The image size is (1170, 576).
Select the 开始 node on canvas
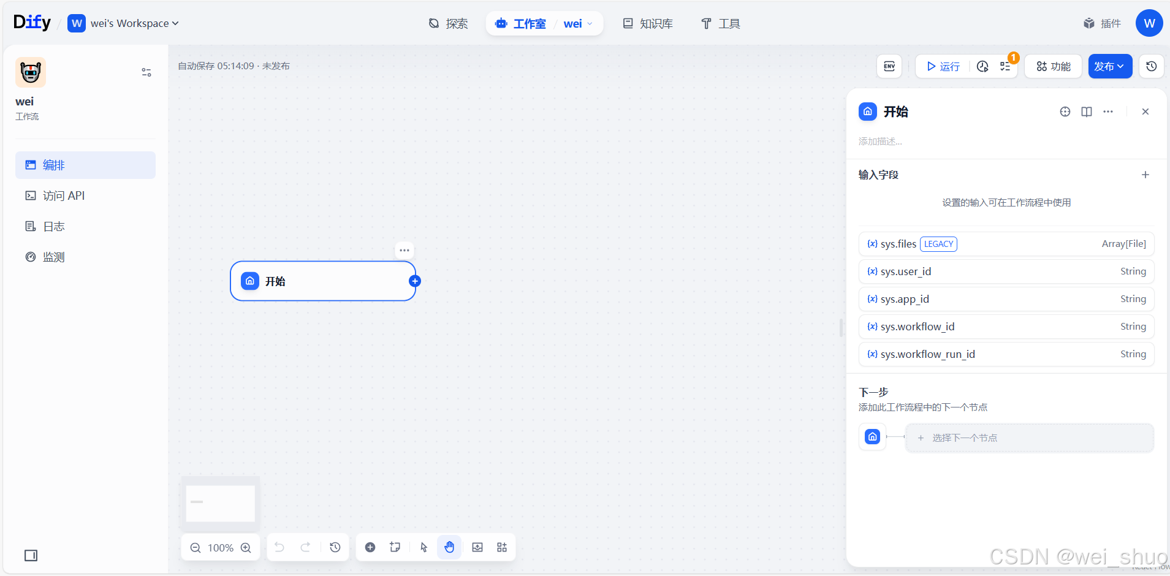pos(323,281)
